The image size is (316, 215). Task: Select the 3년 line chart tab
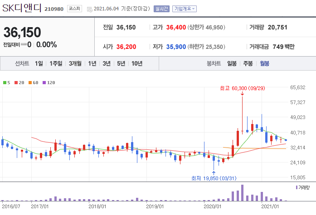point(107,63)
